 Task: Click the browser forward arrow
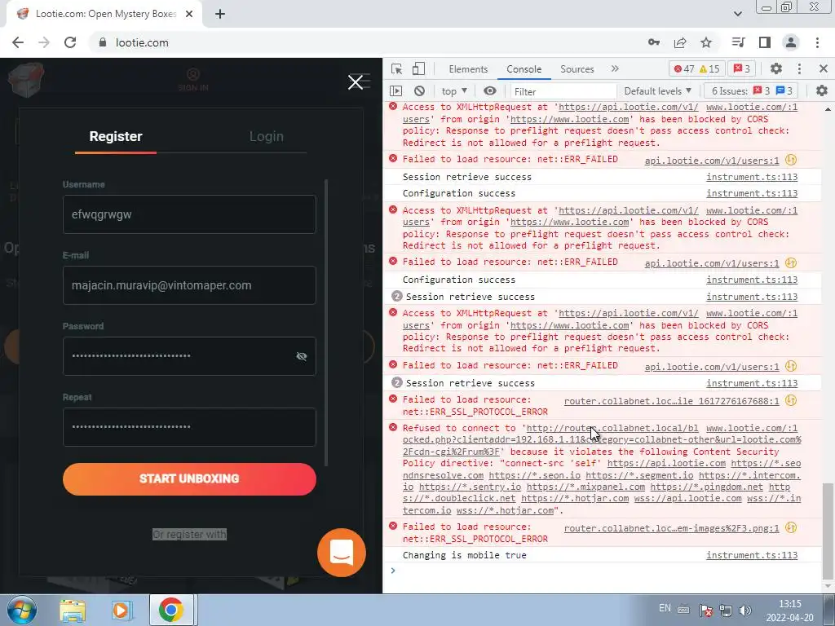click(44, 42)
